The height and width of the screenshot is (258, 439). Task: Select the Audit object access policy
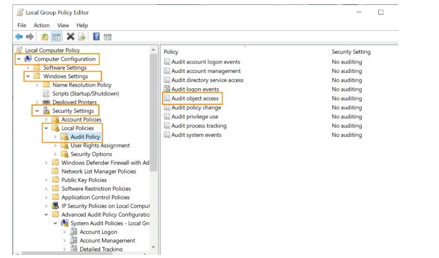195,98
